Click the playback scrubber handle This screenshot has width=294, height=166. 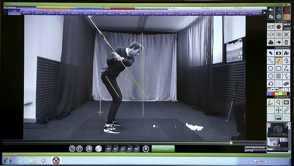click(231, 143)
